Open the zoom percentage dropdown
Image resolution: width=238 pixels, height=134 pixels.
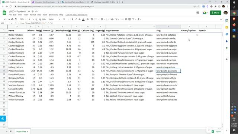(x=23, y=19)
